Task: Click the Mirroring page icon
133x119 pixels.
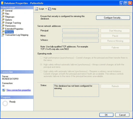Action: 3,32
